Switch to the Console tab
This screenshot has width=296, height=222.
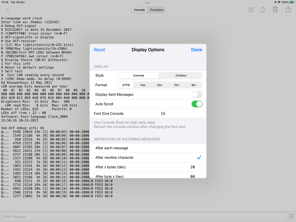139,10
